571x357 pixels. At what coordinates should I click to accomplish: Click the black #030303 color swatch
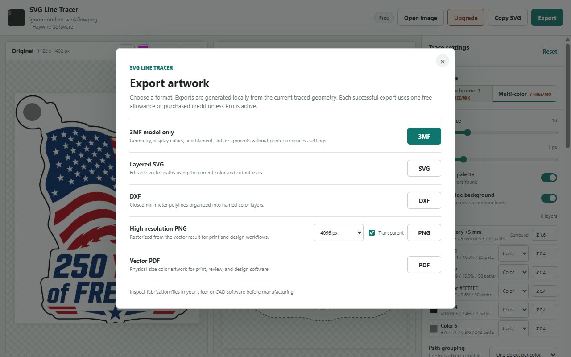pyautogui.click(x=433, y=310)
